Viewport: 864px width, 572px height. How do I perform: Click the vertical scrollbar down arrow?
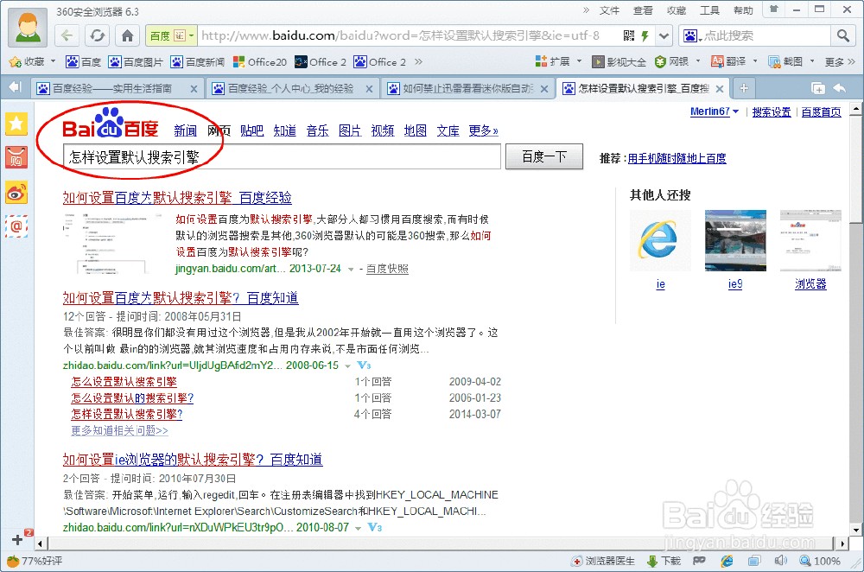855,530
